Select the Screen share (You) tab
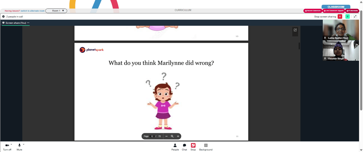363x152 pixels. tap(16, 23)
